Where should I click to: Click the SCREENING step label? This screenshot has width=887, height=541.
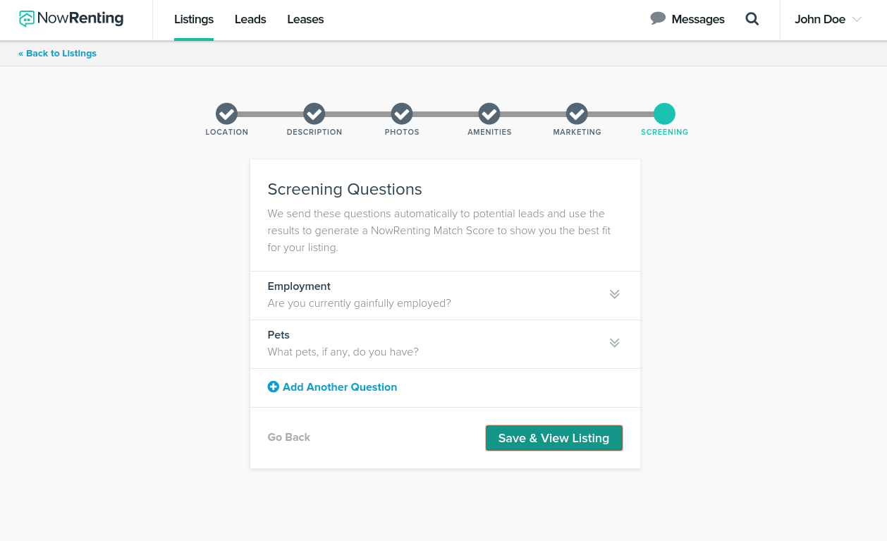click(665, 132)
